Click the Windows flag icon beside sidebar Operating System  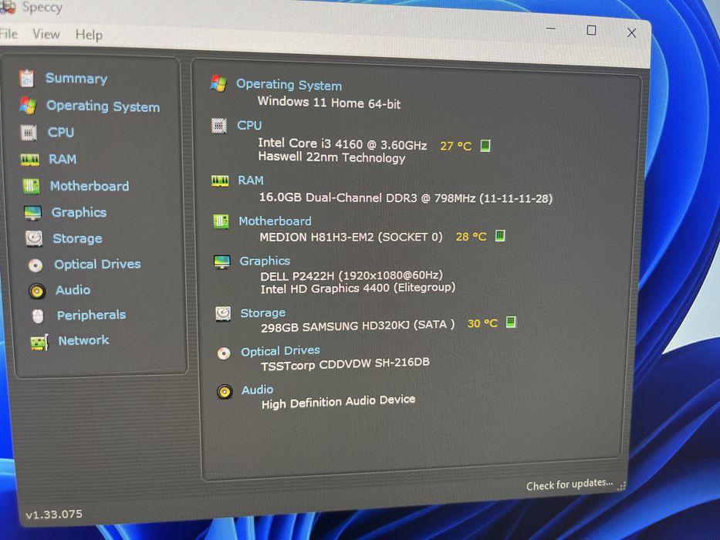[x=28, y=106]
